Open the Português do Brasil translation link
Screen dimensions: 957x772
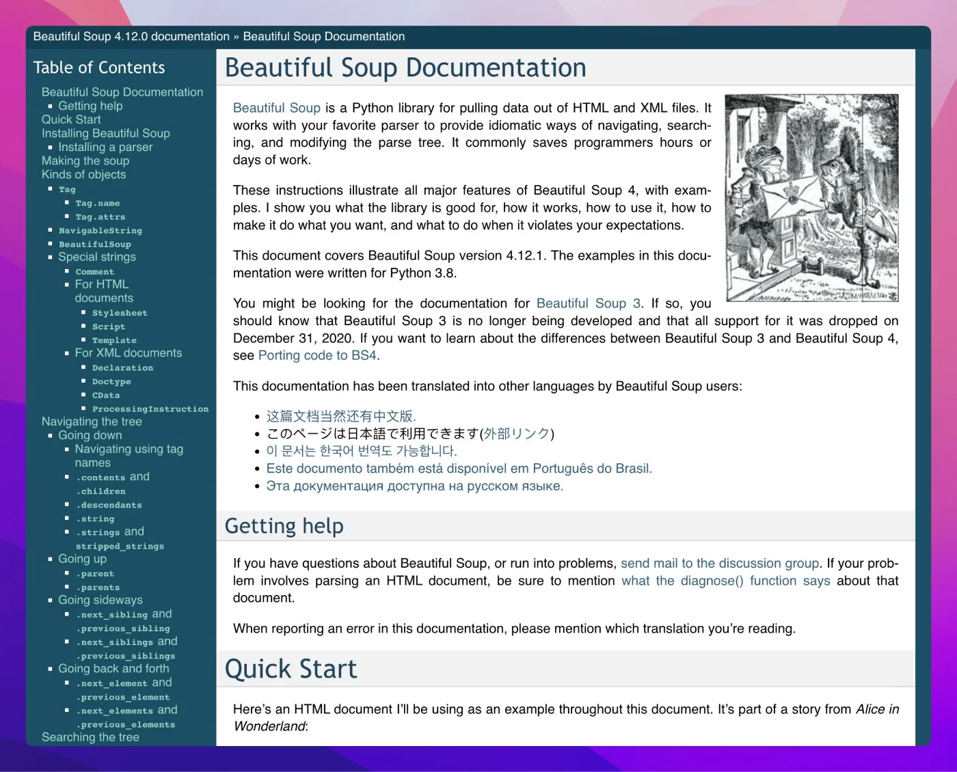click(459, 469)
